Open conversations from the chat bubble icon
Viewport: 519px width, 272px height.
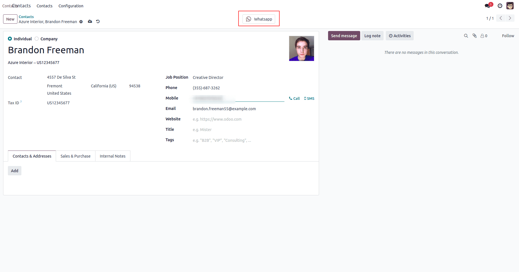click(487, 6)
